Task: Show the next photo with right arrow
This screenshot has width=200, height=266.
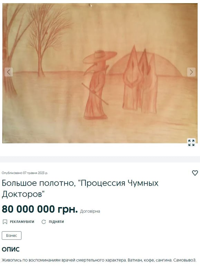Action: tap(191, 72)
